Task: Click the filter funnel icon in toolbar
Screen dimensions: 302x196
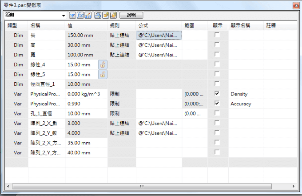Action: pyautogui.click(x=73, y=15)
